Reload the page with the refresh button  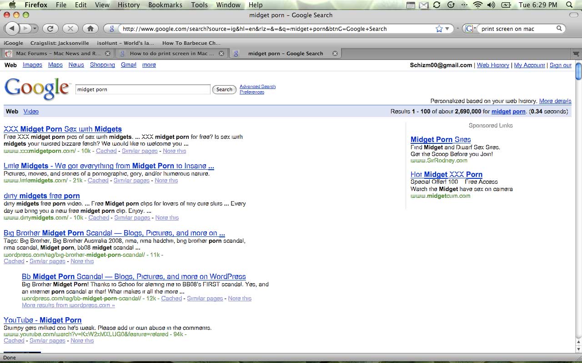50,29
